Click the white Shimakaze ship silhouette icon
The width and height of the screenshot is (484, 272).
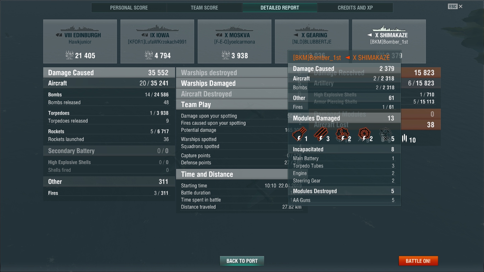[389, 28]
